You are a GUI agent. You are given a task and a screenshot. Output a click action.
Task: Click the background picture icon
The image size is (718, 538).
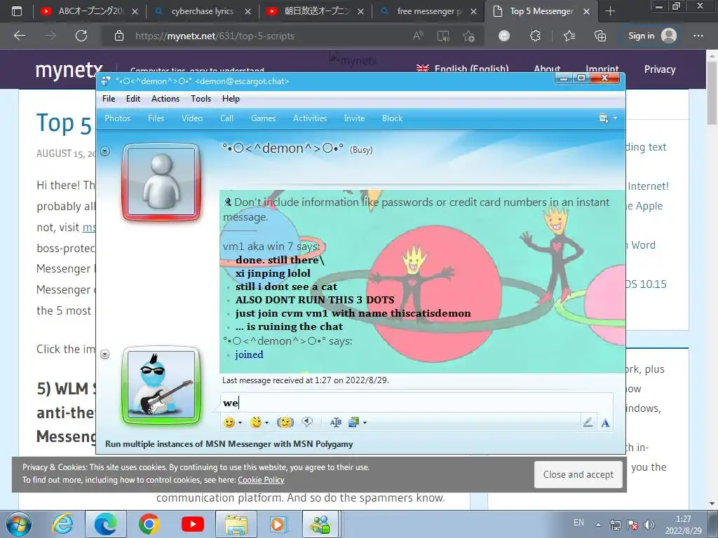click(353, 422)
